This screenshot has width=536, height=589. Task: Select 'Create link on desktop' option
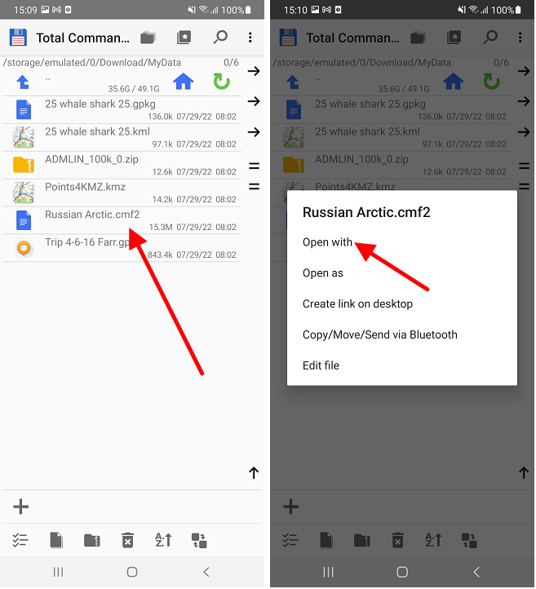(x=357, y=304)
